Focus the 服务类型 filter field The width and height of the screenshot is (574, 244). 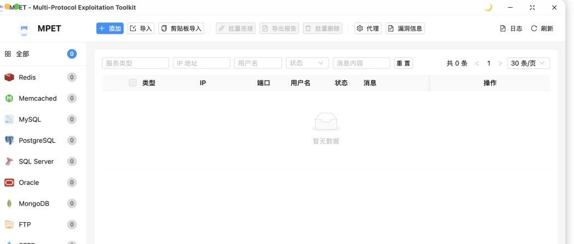(135, 63)
